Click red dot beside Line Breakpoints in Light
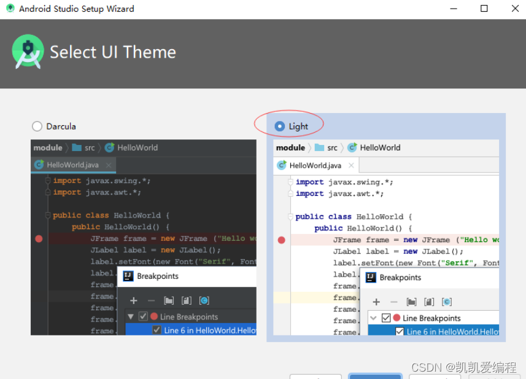The image size is (526, 379). 397,318
